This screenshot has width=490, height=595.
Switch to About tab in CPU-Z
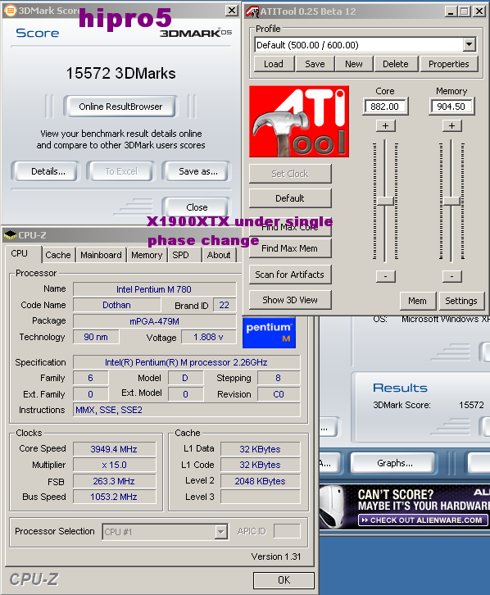(219, 255)
